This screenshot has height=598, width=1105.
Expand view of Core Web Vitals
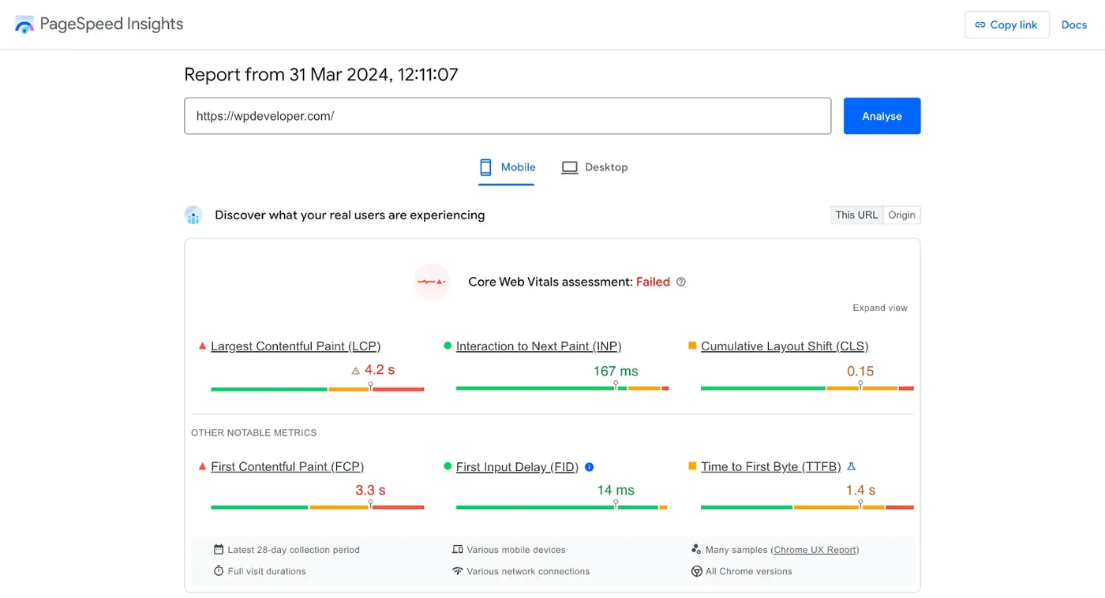(880, 308)
